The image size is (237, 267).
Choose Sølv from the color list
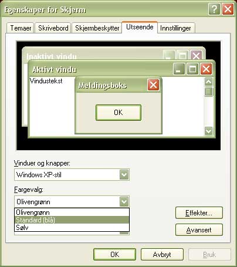click(72, 228)
